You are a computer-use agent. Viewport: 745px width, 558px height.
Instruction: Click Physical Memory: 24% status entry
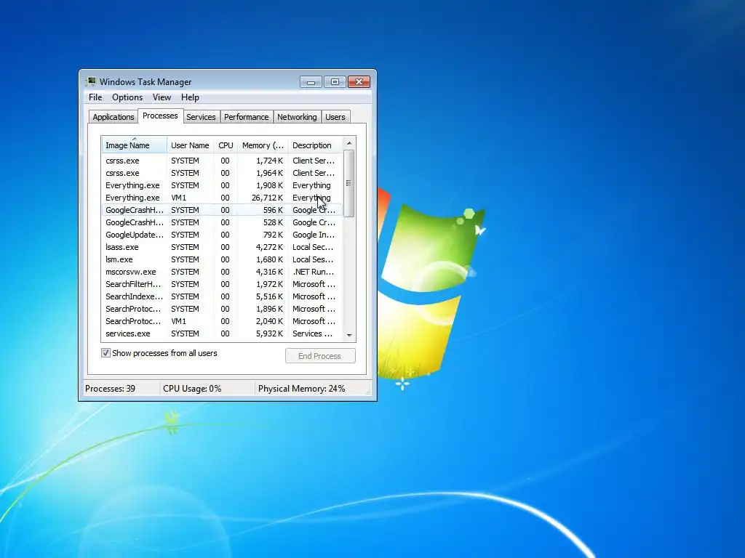tap(301, 389)
